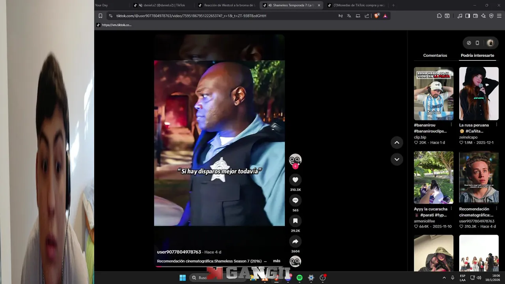Open Recomendación cinematográfica sidebar thumbnail
505x284 pixels.
point(479,177)
